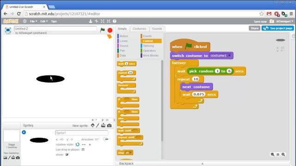Select the Block help question tool
The width and height of the screenshot is (296, 166).
(115, 21)
